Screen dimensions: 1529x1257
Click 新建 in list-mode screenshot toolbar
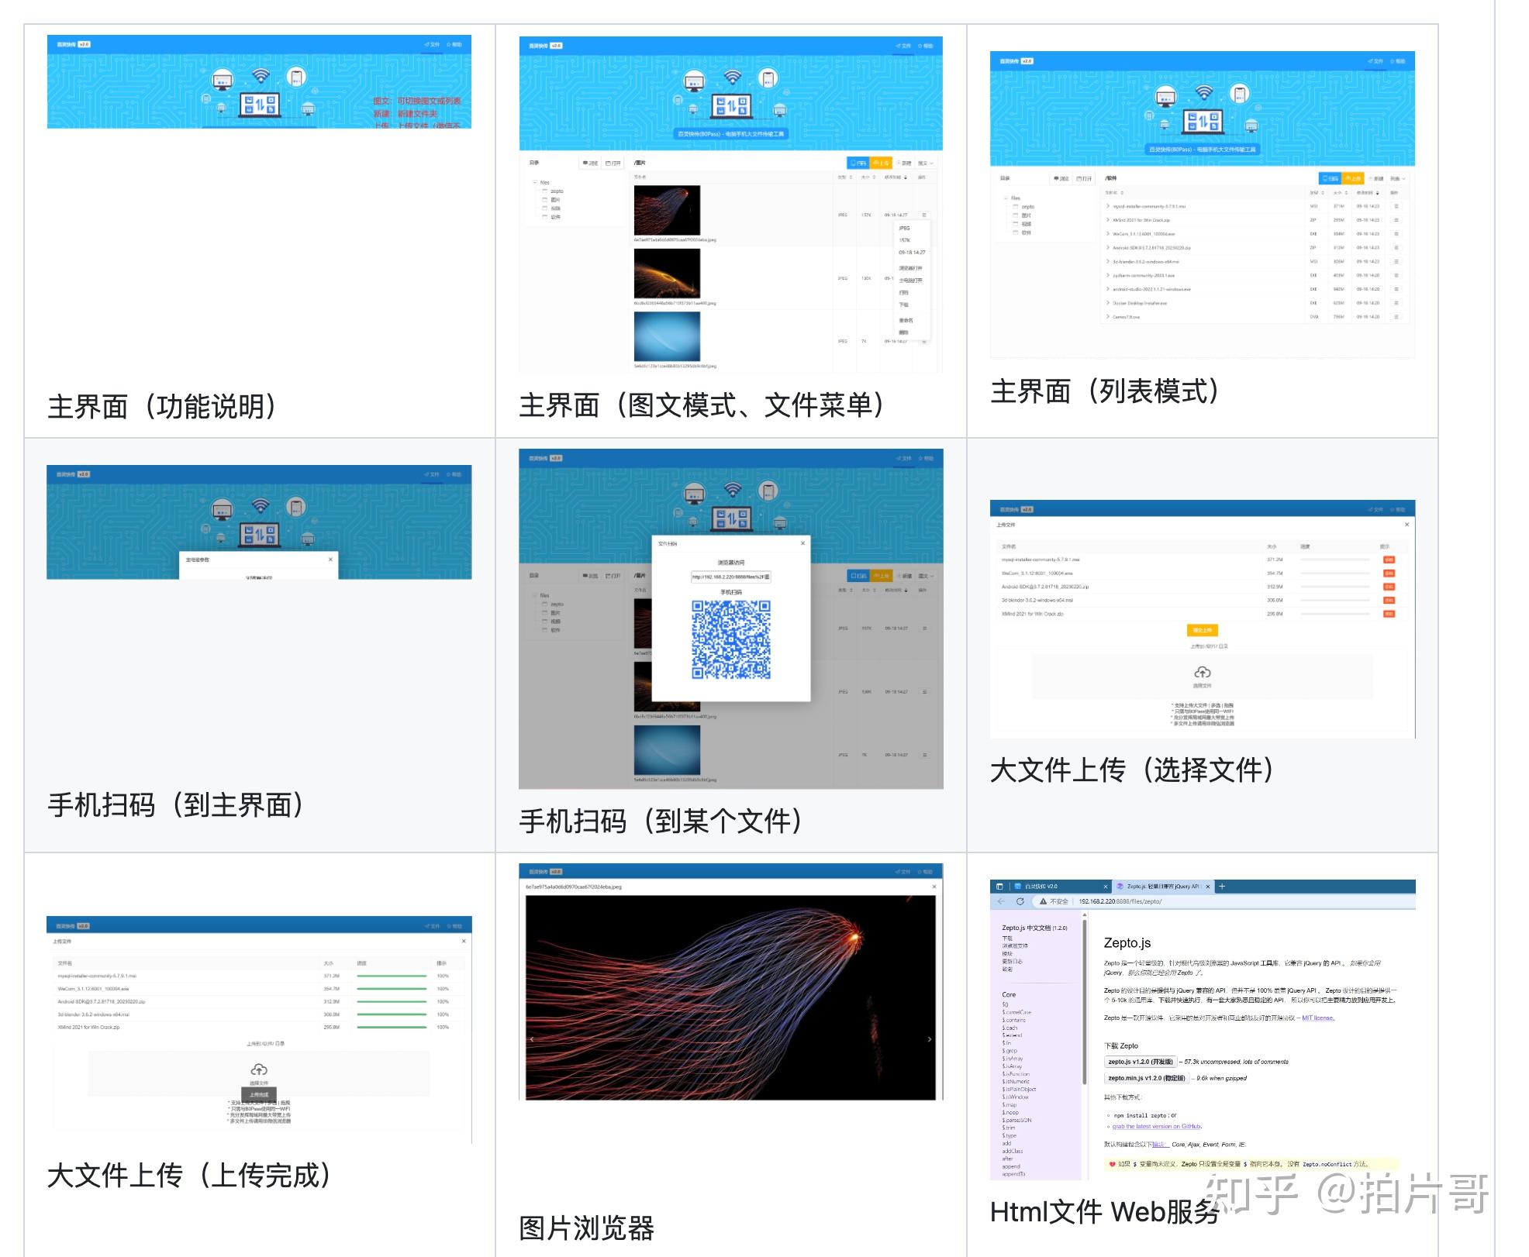[x=1376, y=179]
